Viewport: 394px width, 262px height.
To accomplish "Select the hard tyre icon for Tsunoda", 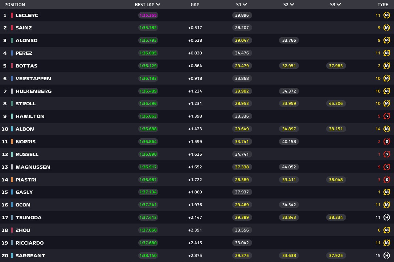I will pyautogui.click(x=387, y=217).
